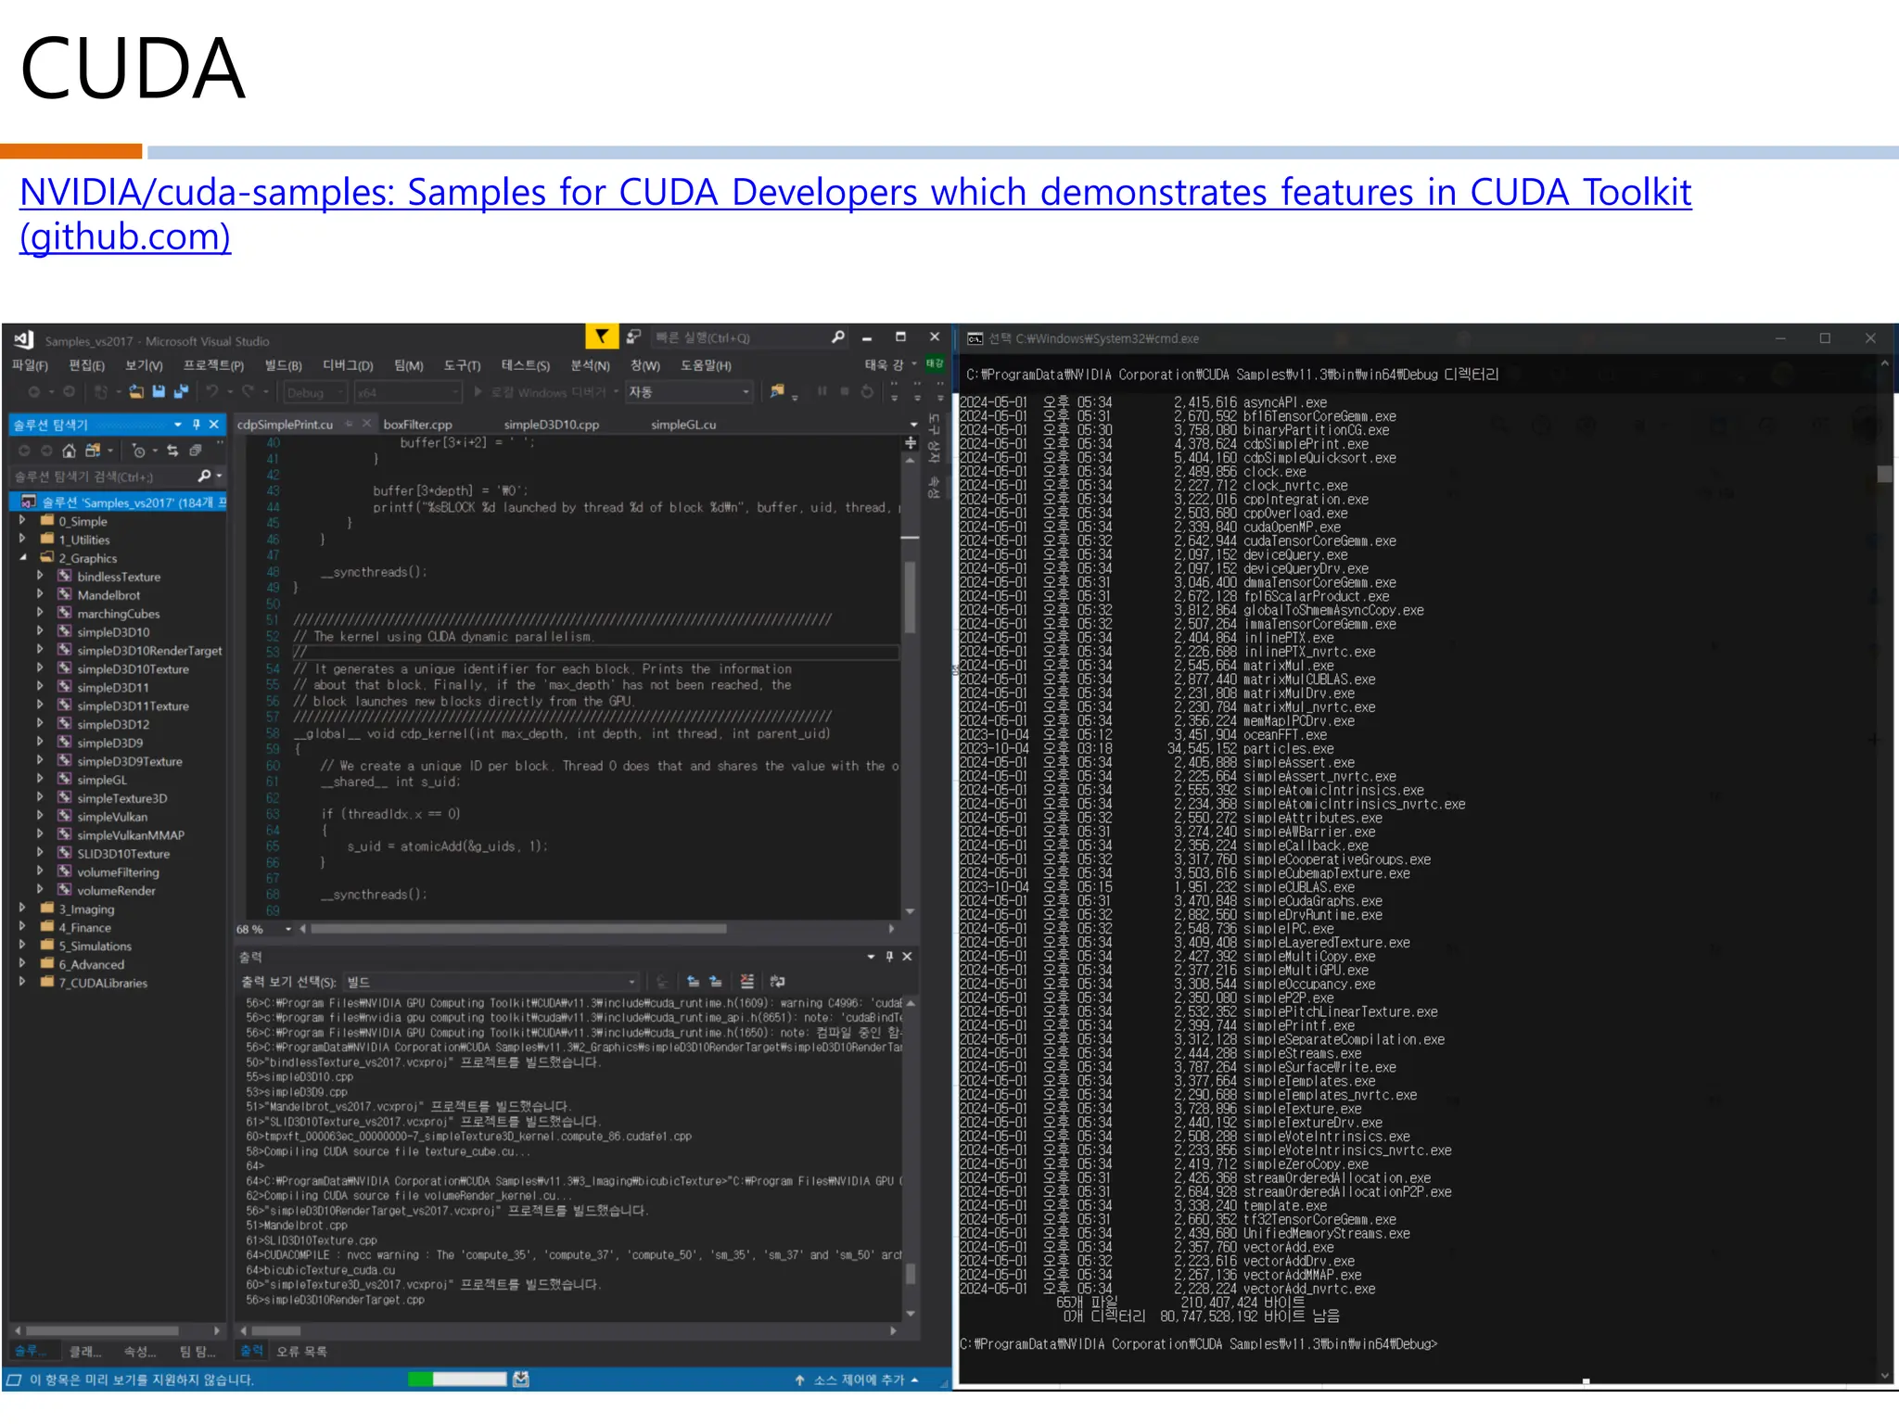Click the Solution Explorer Home icon
The width and height of the screenshot is (1899, 1424).
click(69, 451)
